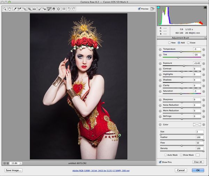Uncheck the Preview checkbox
209x176 pixels.
[x=139, y=9]
